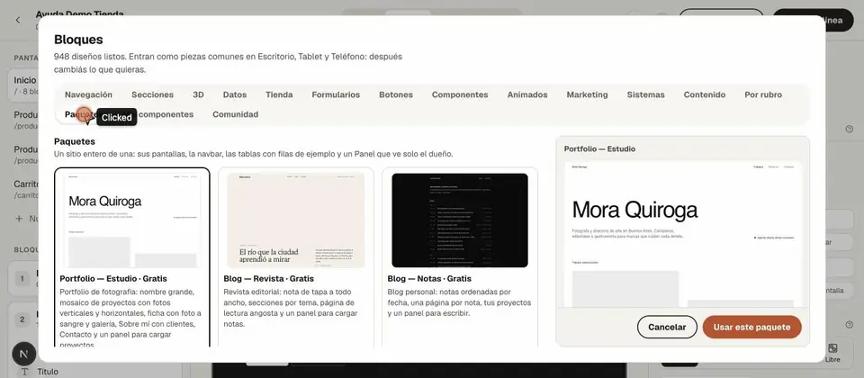Select the Blog — Revista package thumbnail
864x378 pixels.
click(296, 220)
